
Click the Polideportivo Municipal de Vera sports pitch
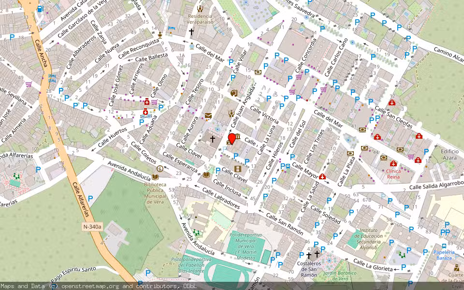click(246, 246)
